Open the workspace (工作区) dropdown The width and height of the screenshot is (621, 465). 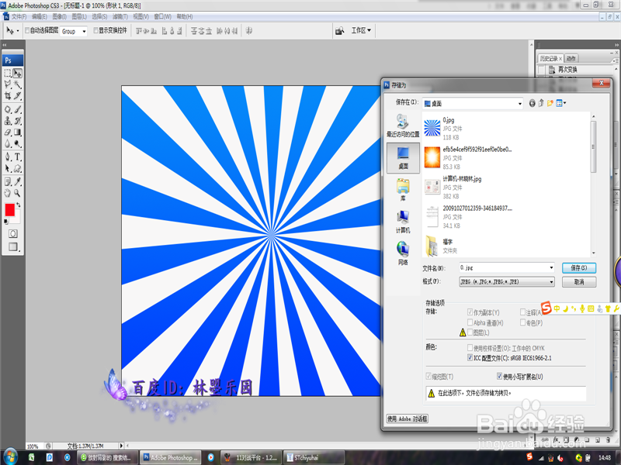(x=361, y=30)
